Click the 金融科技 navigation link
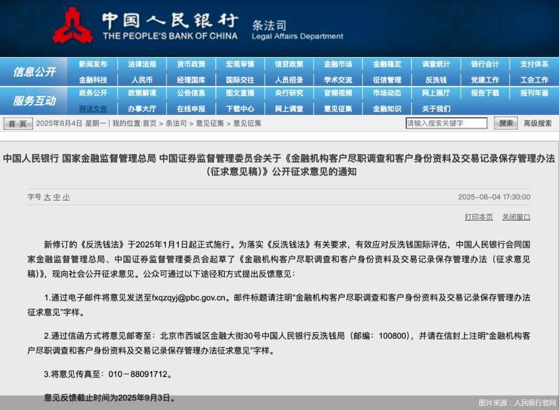The image size is (559, 410). (93, 80)
